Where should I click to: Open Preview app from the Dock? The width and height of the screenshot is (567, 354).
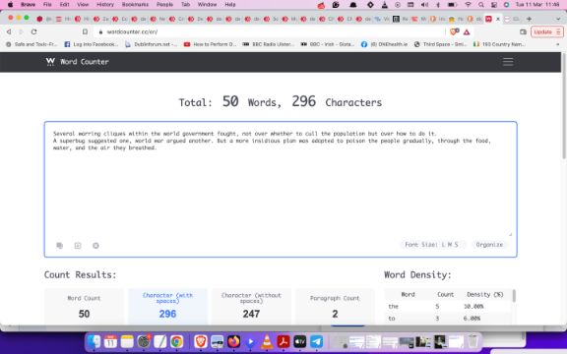[x=217, y=341]
